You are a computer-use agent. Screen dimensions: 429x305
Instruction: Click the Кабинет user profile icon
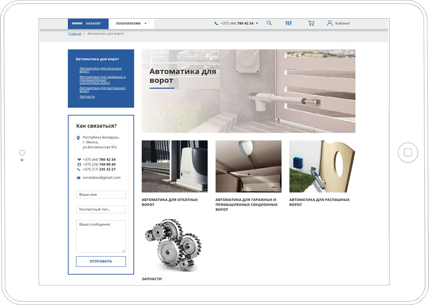click(x=330, y=23)
